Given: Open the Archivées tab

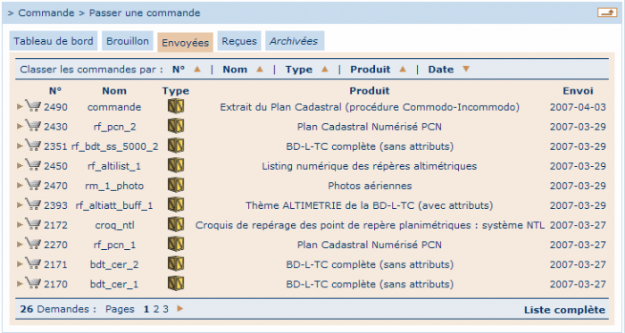Looking at the screenshot, I should (x=295, y=41).
